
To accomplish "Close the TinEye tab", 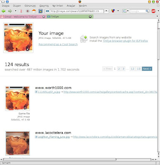I will [90, 16].
